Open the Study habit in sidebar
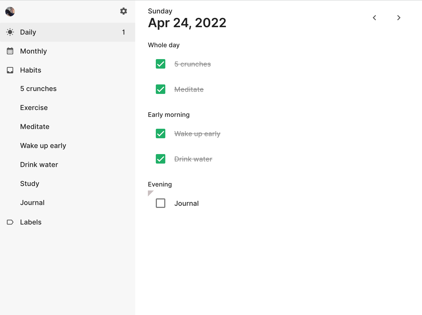Viewport: 422px width, 315px height. click(68, 184)
